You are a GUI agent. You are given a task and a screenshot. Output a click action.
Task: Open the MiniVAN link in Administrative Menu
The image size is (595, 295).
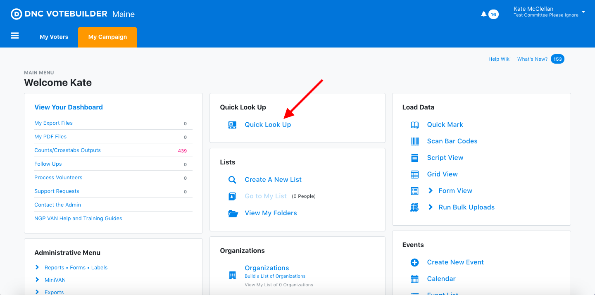pyautogui.click(x=55, y=280)
